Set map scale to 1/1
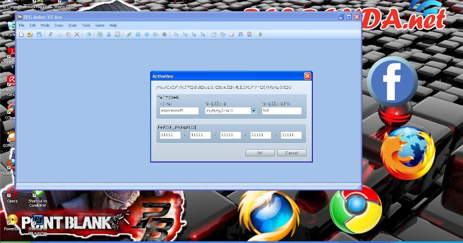The width and height of the screenshot is (463, 243). click(176, 34)
